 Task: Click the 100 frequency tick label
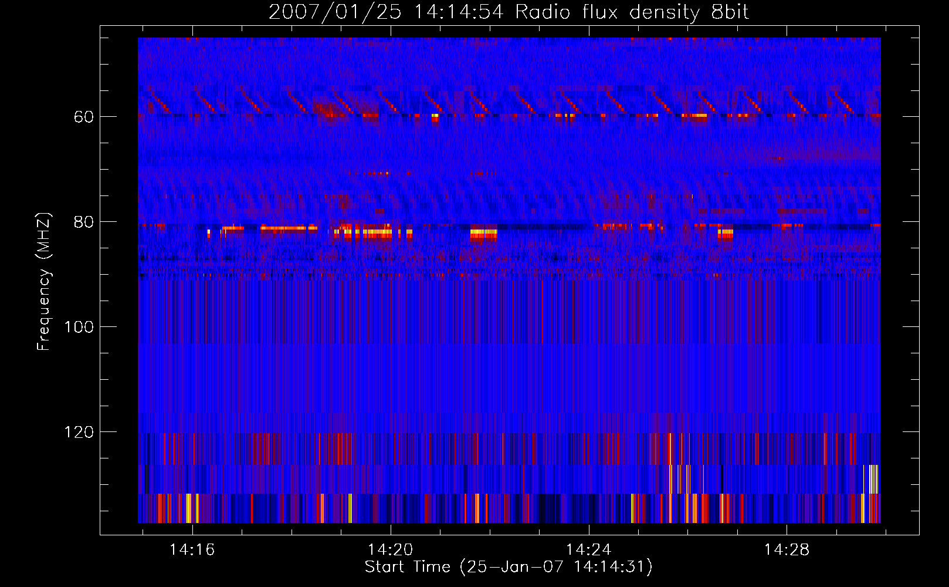point(79,327)
